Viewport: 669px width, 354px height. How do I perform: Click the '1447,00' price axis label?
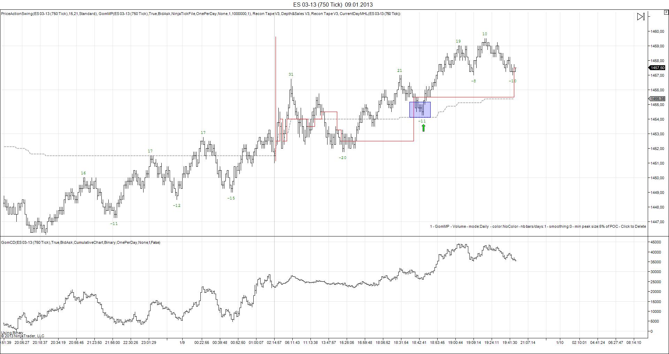pyautogui.click(x=657, y=222)
